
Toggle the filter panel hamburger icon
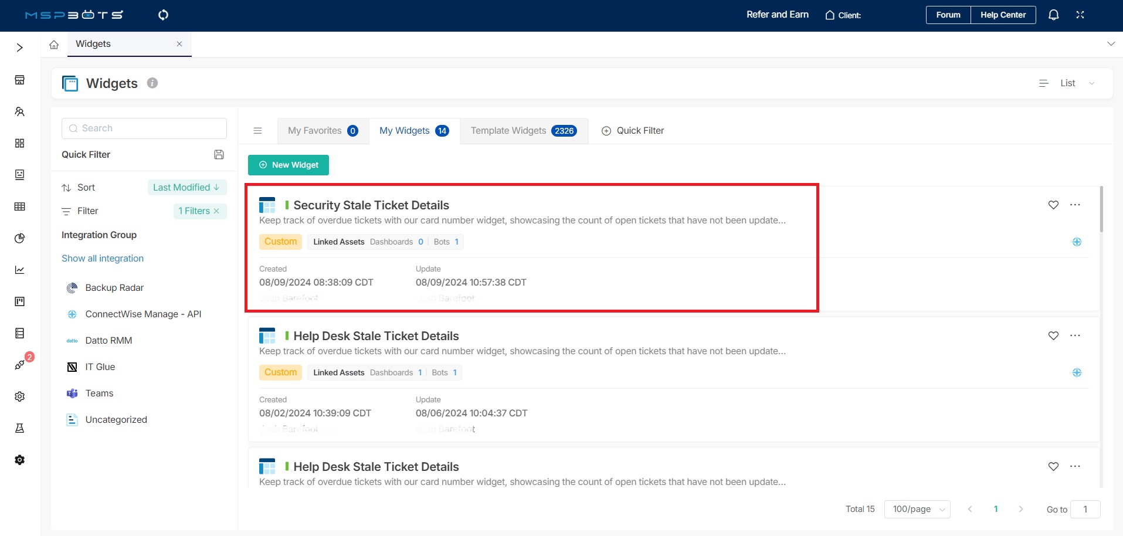pos(257,131)
